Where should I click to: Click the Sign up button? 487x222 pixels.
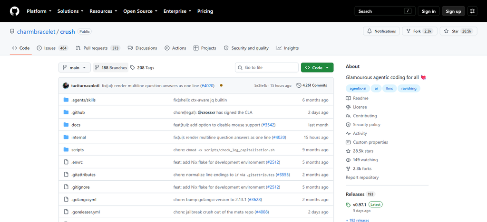(x=453, y=11)
